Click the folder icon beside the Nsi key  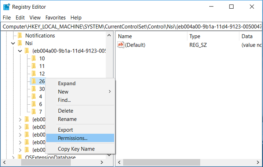pyautogui.click(x=20, y=43)
